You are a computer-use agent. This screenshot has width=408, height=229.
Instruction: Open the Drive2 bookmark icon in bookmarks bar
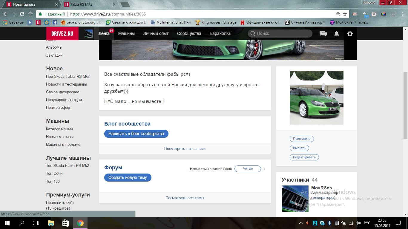pyautogui.click(x=38, y=22)
